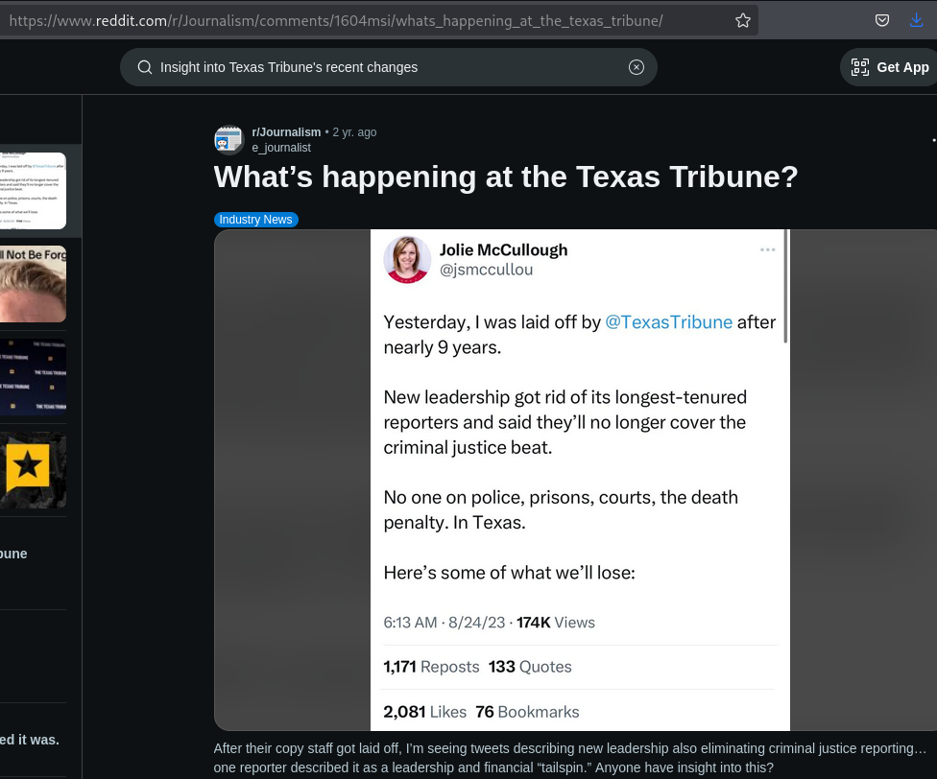Click '1,171 Reposts' in the tweet

431,667
